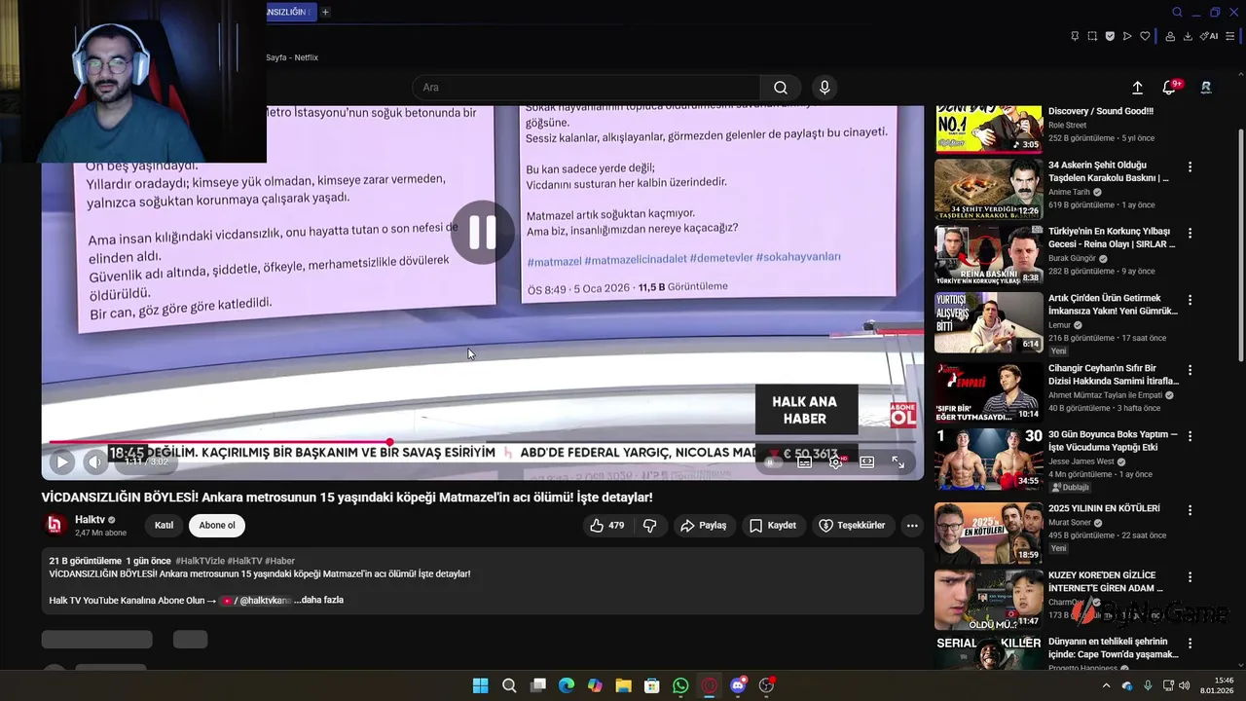The width and height of the screenshot is (1246, 701).
Task: Enter fullscreen video mode
Action: click(898, 461)
